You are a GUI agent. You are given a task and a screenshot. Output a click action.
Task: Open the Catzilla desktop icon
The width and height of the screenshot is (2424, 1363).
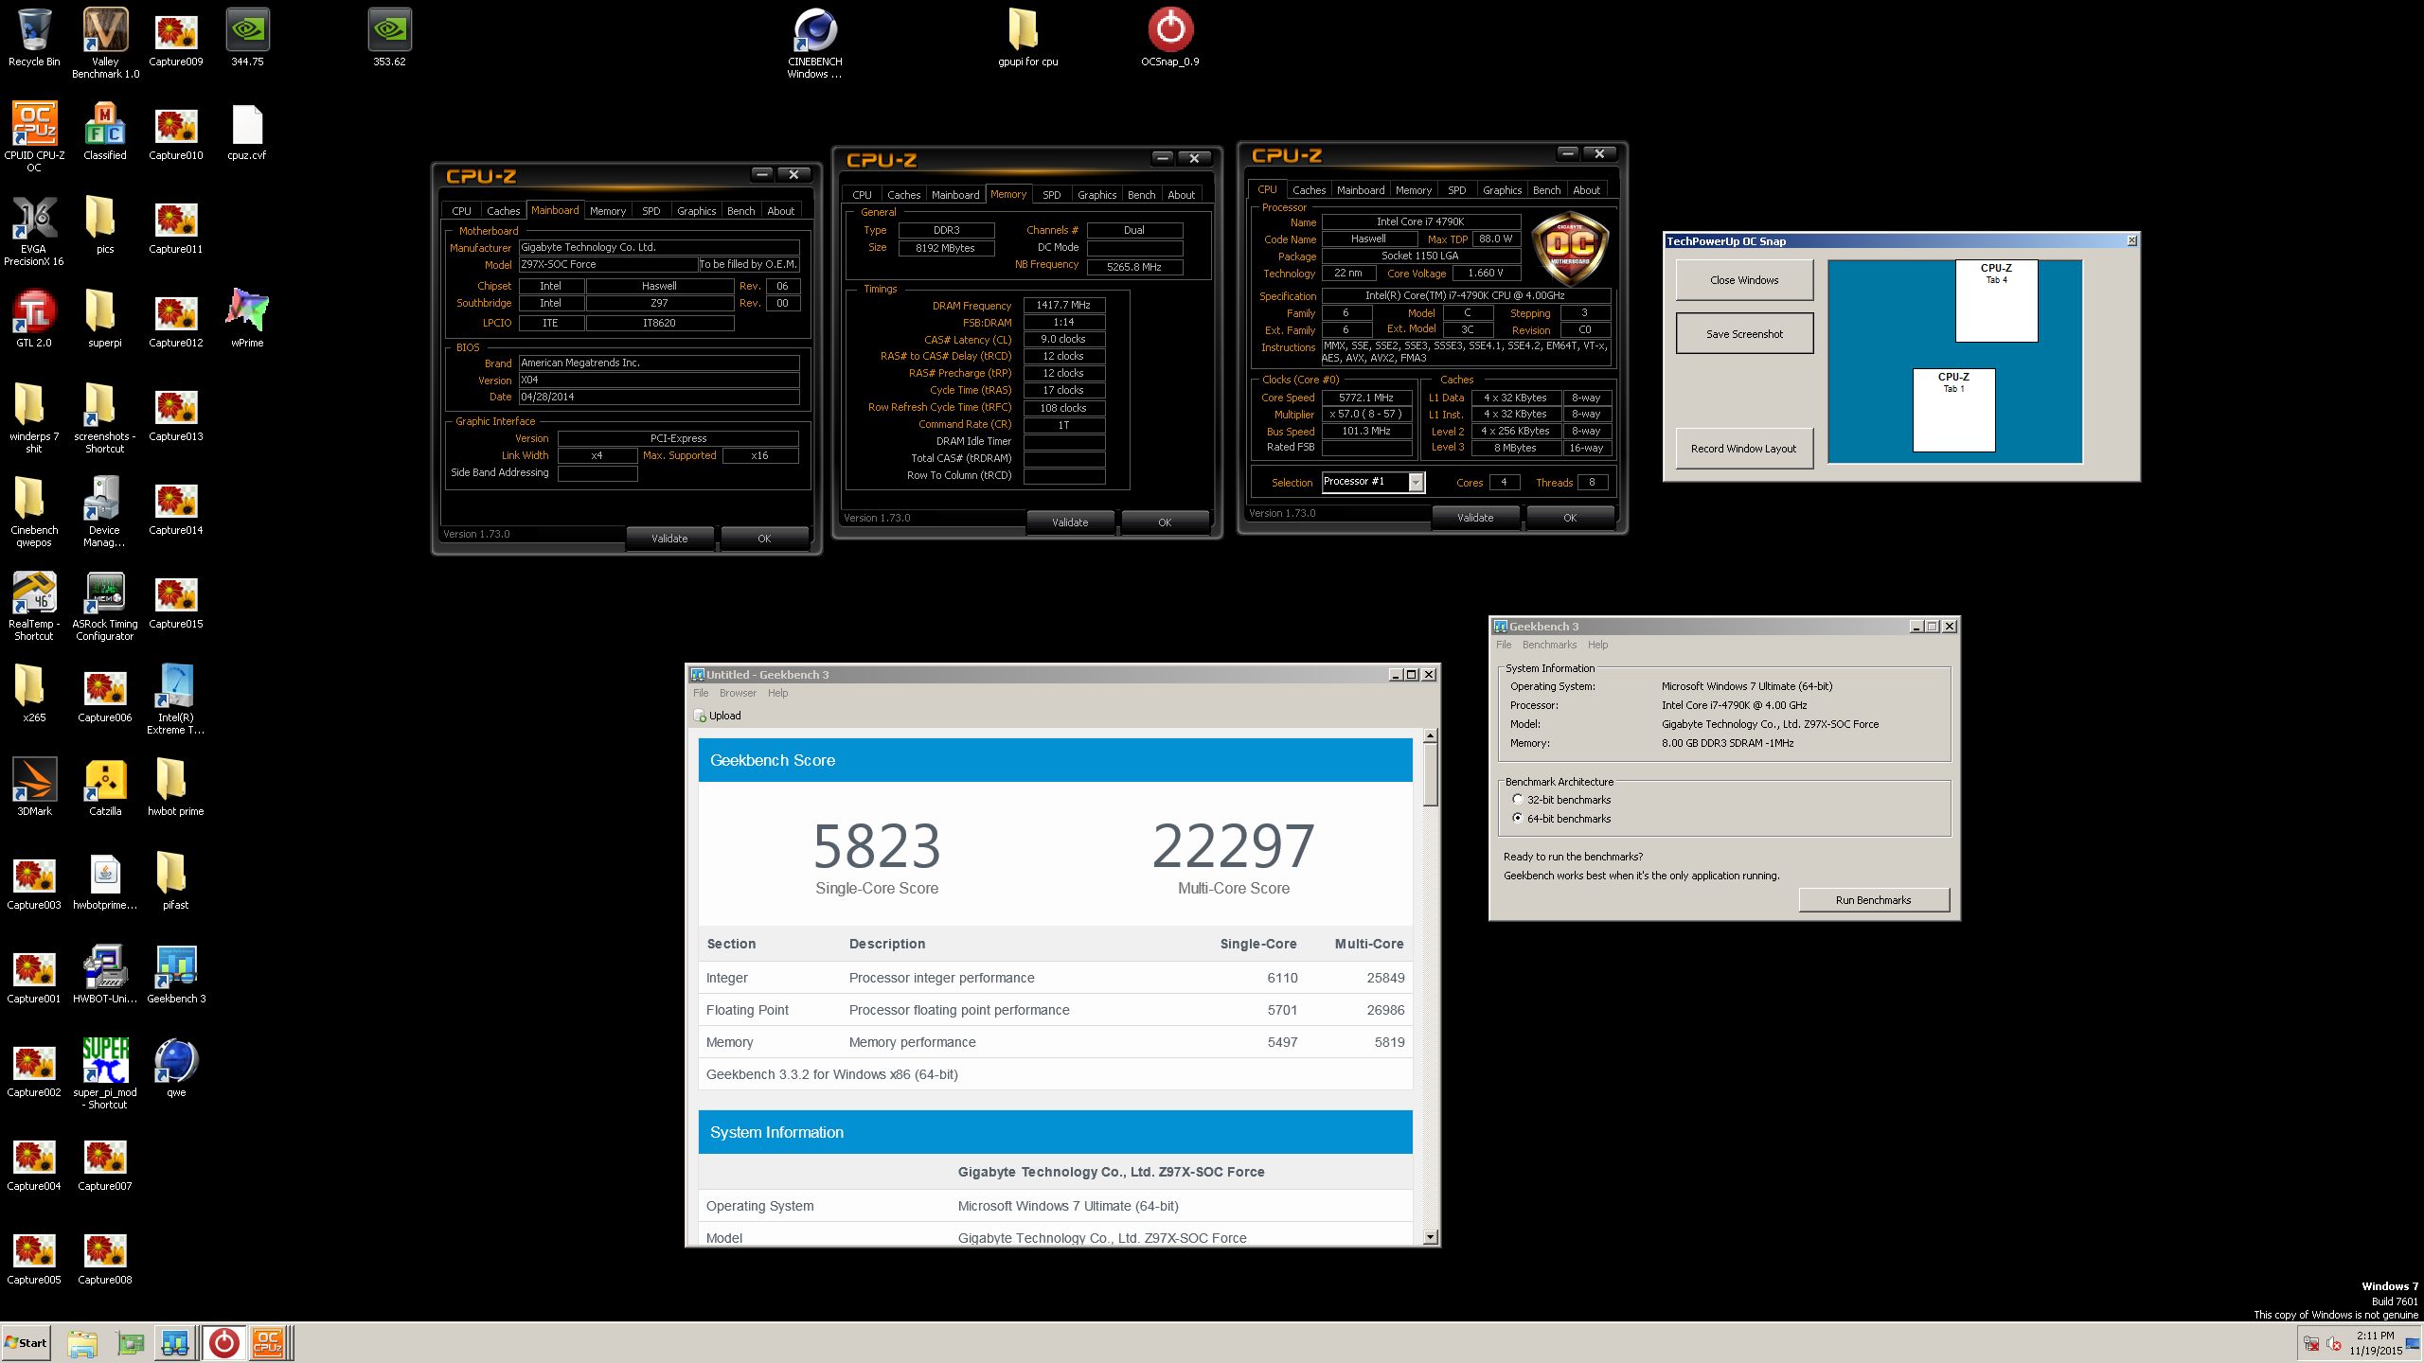105,787
